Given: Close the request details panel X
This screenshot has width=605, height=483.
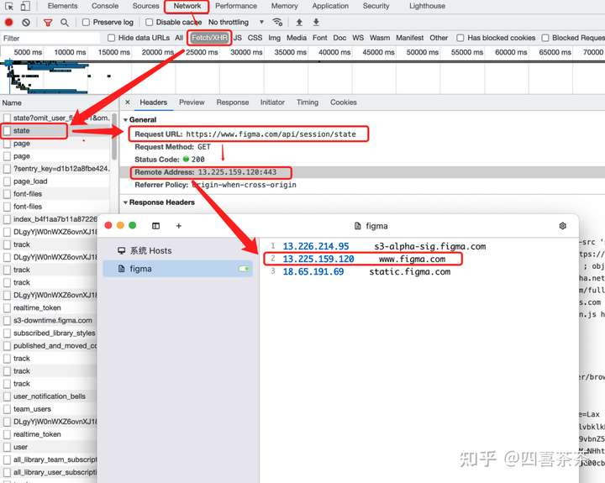Looking at the screenshot, I should click(x=128, y=102).
